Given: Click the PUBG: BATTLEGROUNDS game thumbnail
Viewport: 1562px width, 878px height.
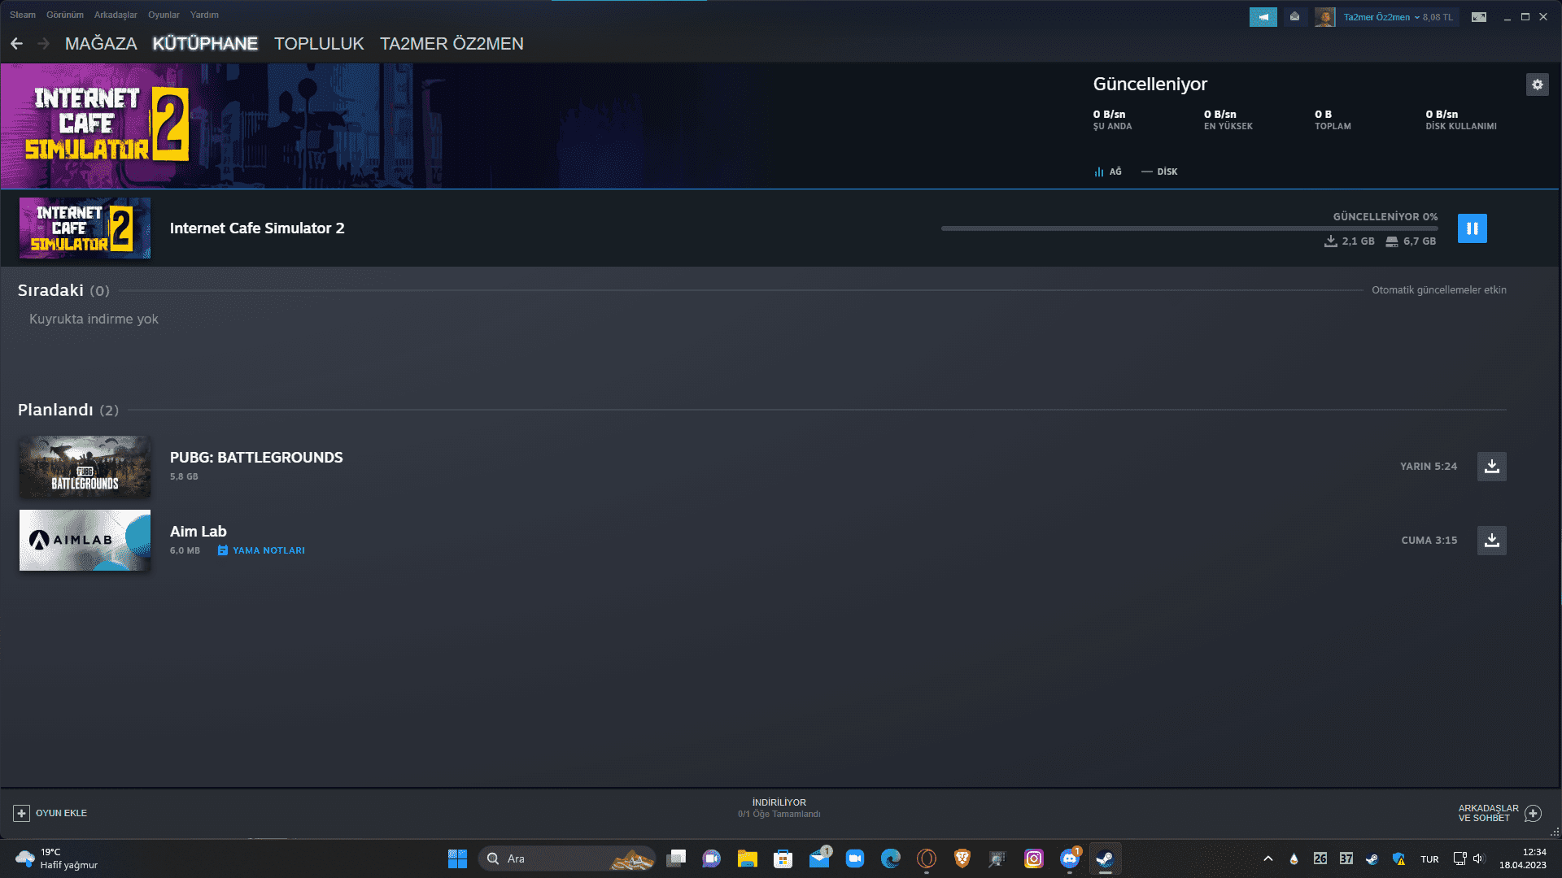Looking at the screenshot, I should pos(85,467).
